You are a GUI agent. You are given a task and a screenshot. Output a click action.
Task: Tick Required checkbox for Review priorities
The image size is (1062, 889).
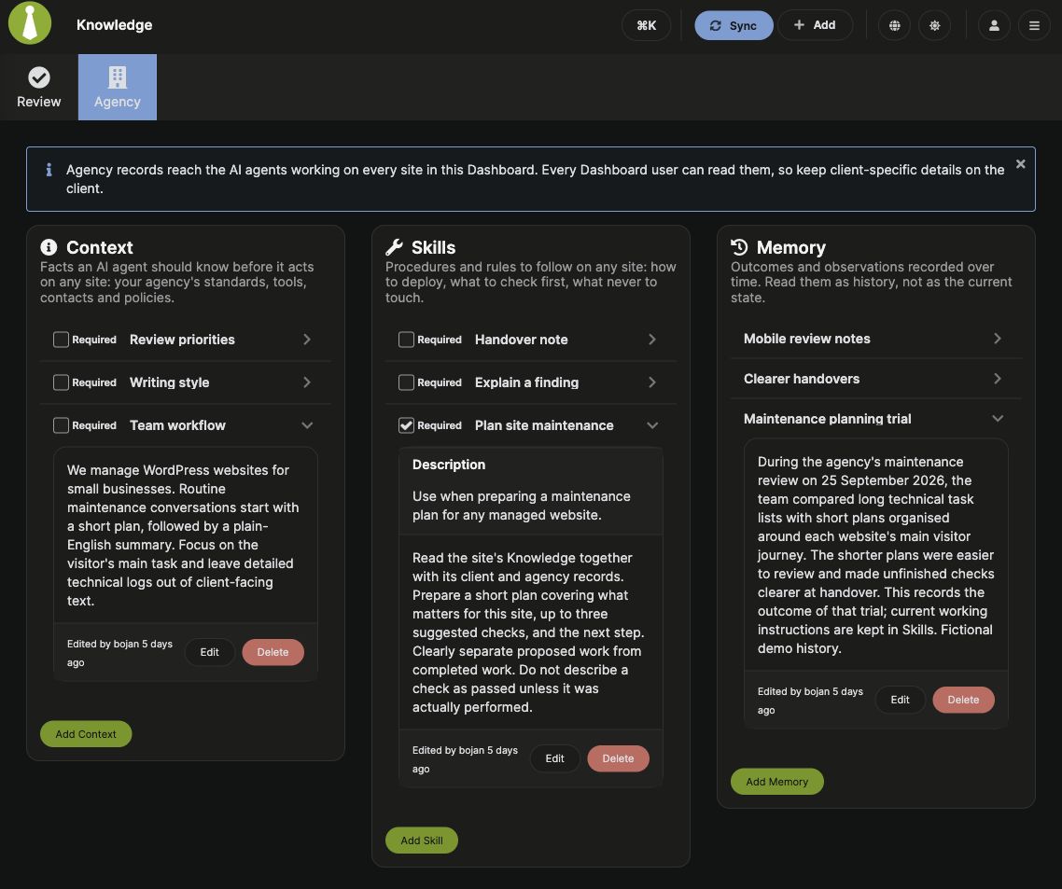(x=61, y=340)
